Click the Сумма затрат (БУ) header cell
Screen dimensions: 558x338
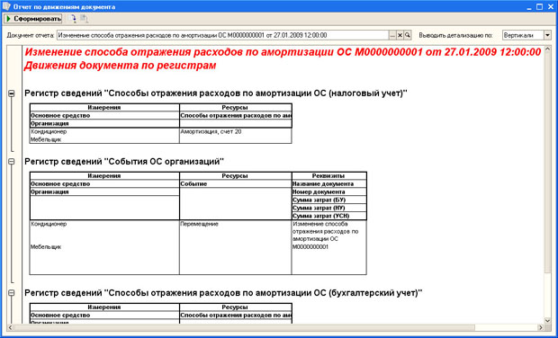click(329, 200)
